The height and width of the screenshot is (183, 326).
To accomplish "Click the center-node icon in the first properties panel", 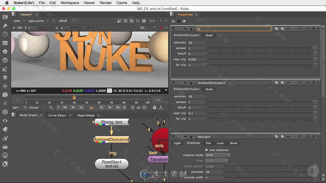I will coord(180,29).
